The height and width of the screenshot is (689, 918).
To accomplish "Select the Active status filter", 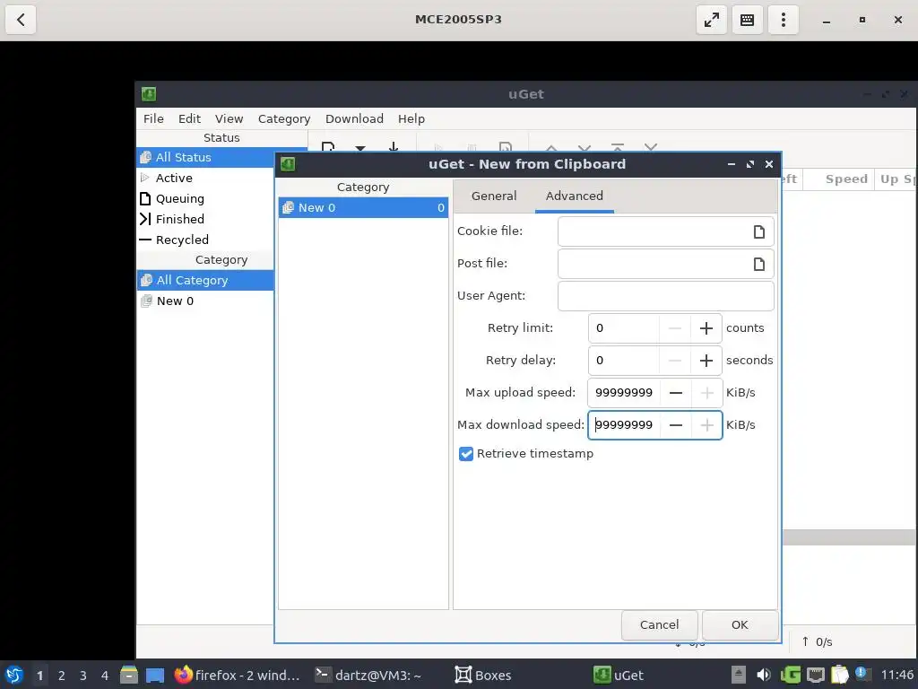I will tap(205, 178).
